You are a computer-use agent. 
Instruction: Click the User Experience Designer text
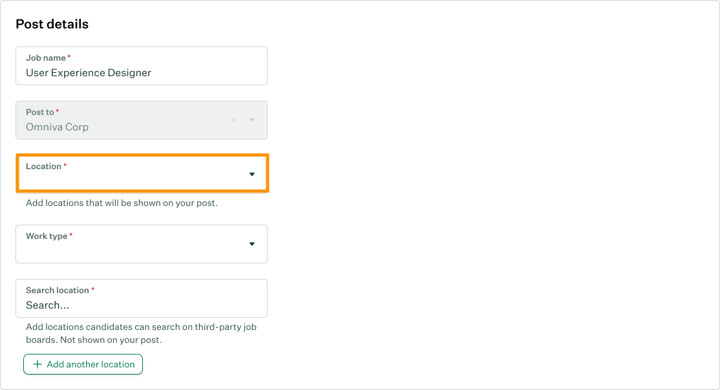click(89, 73)
